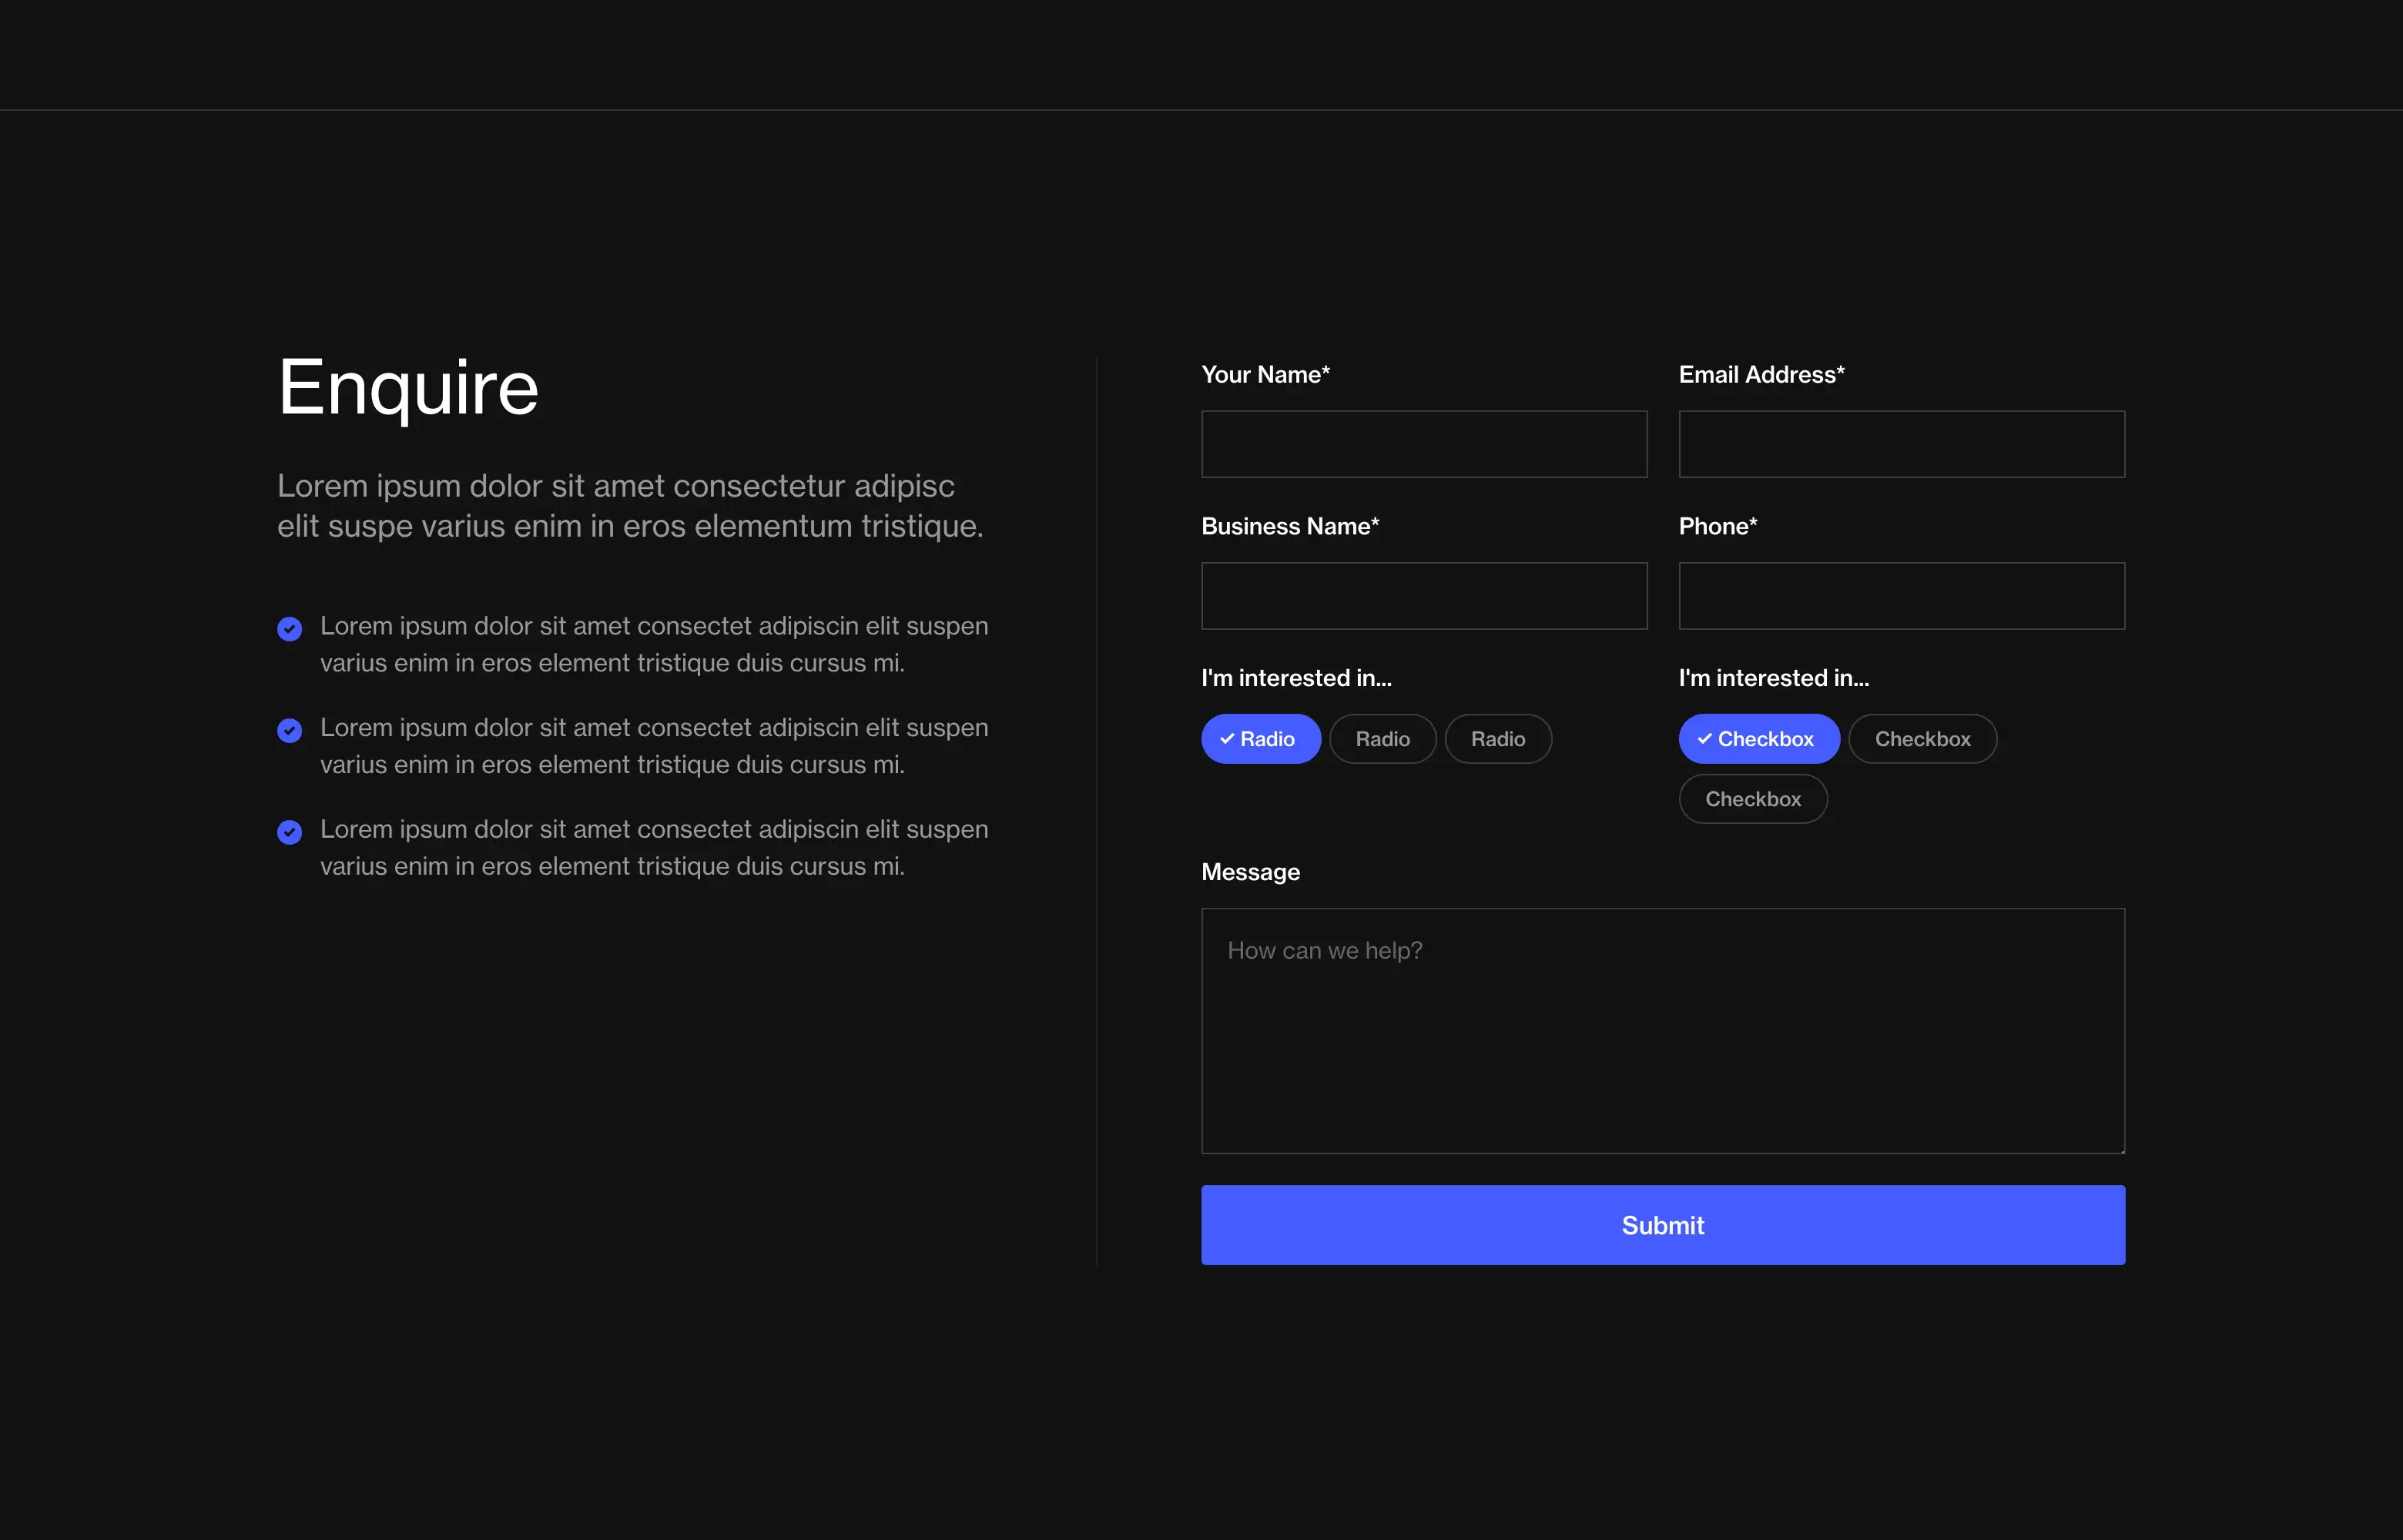2403x1540 pixels.
Task: Click the Your Name input field
Action: pos(1424,444)
